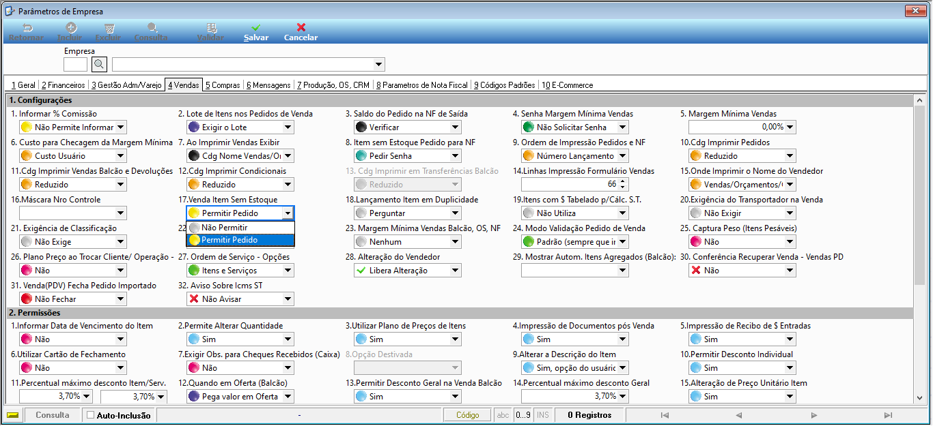Choose 'Permitir Pedido' highlighted option
The height and width of the screenshot is (426, 933).
pyautogui.click(x=240, y=240)
